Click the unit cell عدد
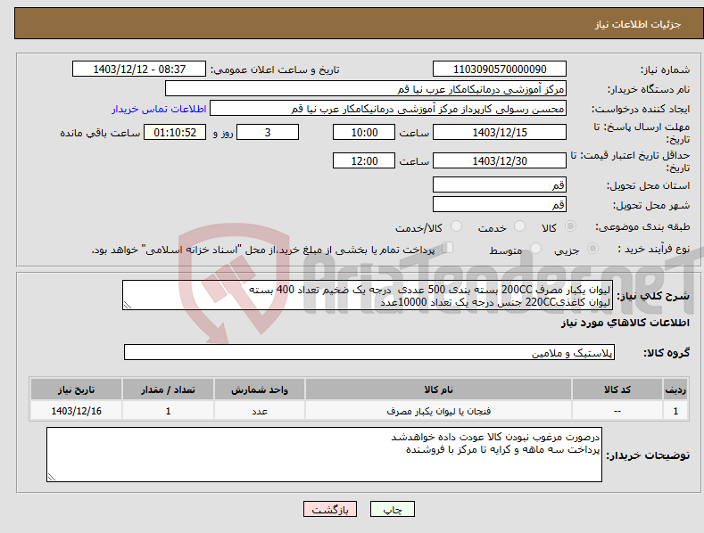The width and height of the screenshot is (704, 533). pos(260,411)
